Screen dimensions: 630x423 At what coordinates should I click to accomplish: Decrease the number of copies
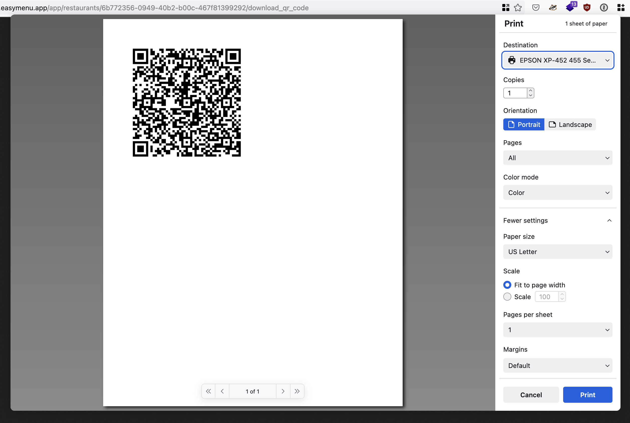530,96
